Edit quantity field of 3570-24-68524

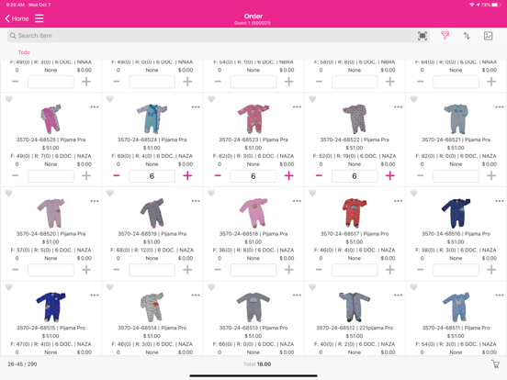pos(152,176)
